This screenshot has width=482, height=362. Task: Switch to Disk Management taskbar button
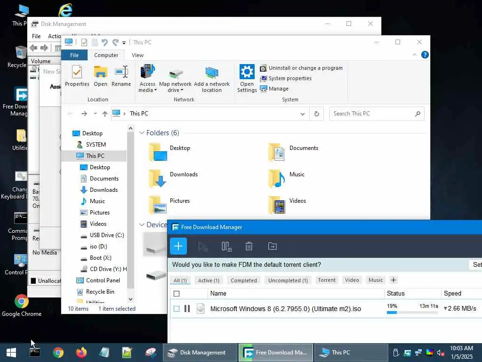click(x=200, y=353)
